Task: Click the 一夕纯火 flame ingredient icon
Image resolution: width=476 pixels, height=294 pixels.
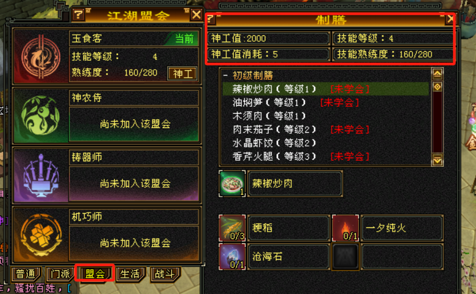Action: tap(346, 228)
